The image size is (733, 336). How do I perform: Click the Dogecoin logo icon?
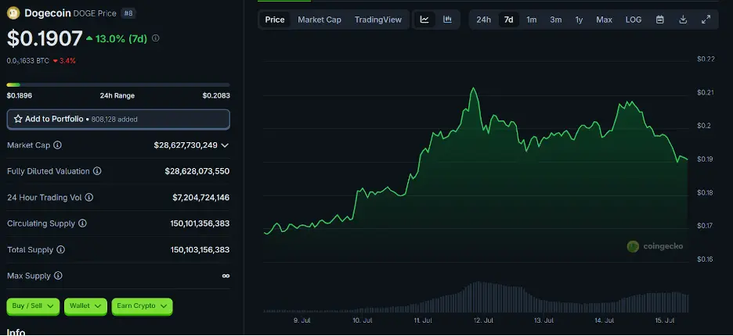point(13,13)
